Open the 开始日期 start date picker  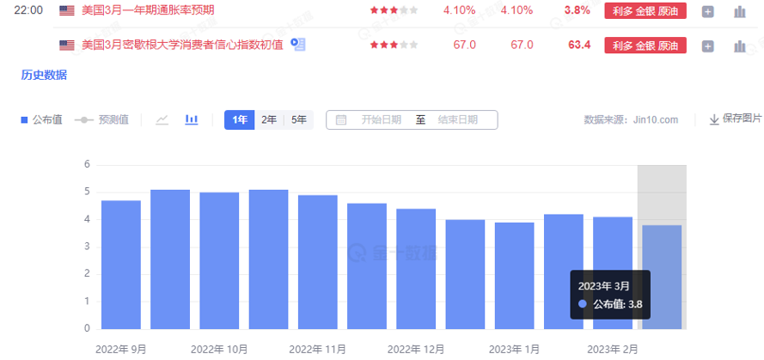381,119
